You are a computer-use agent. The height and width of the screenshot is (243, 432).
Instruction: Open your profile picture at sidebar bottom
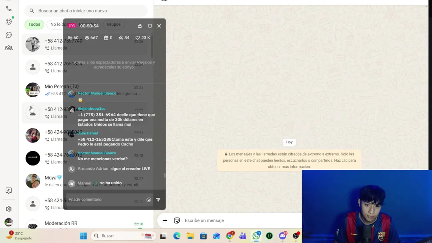point(9,222)
